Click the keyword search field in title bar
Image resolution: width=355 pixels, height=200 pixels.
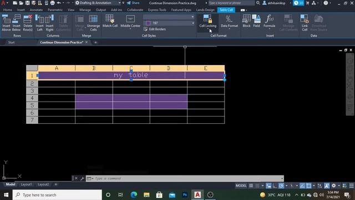tap(231, 3)
